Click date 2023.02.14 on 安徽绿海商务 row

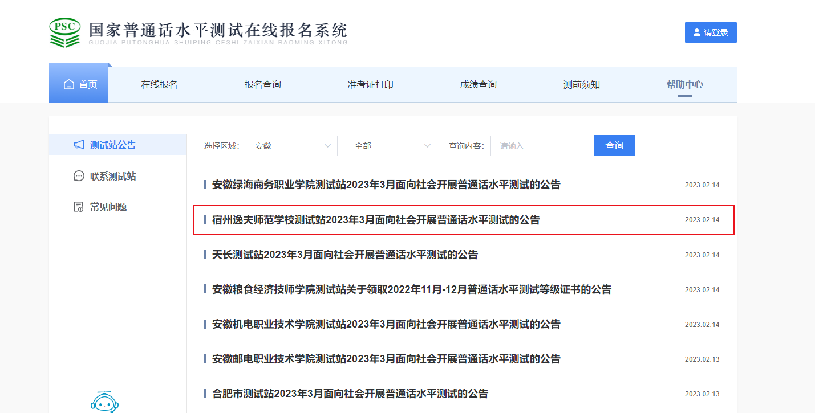point(702,185)
